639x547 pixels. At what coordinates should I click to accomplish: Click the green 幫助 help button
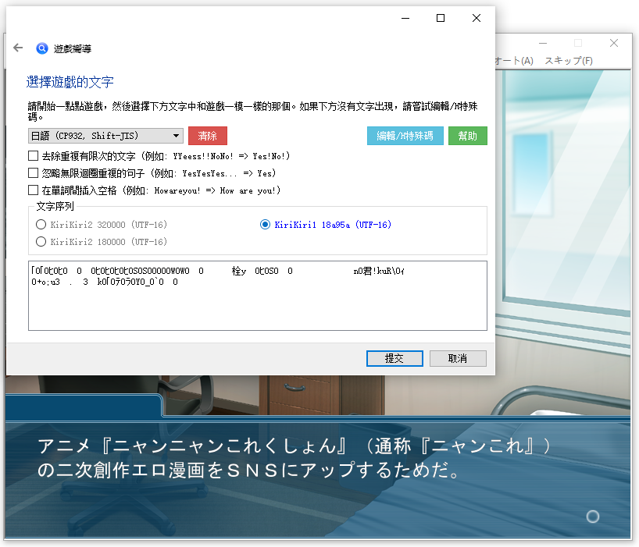coord(467,136)
